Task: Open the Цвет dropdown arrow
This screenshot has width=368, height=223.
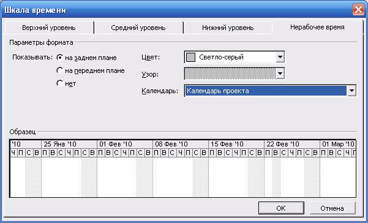Action: (280, 57)
